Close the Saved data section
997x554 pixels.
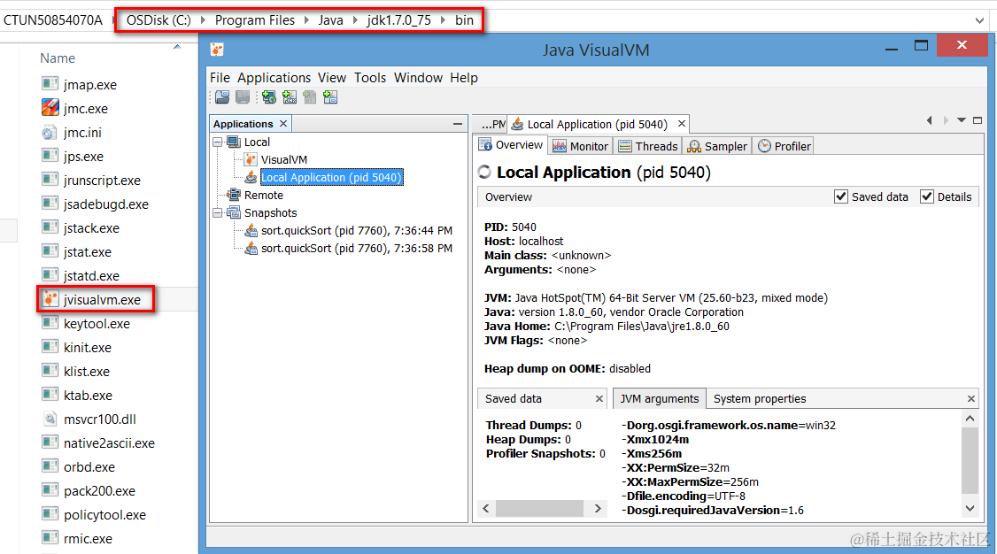click(599, 398)
